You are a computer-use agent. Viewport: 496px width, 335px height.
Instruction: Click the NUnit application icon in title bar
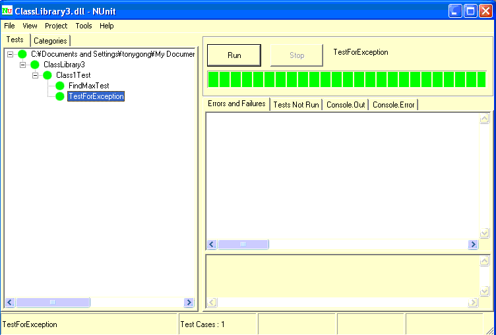[x=7, y=11]
